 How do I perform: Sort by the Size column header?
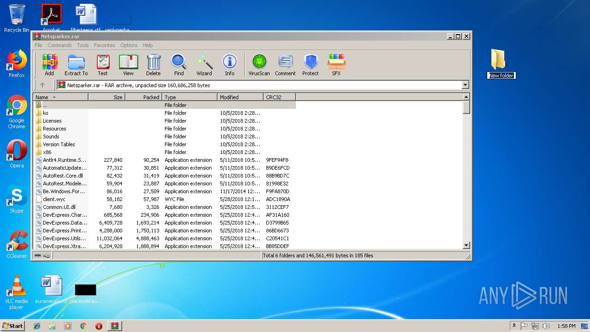tap(106, 97)
